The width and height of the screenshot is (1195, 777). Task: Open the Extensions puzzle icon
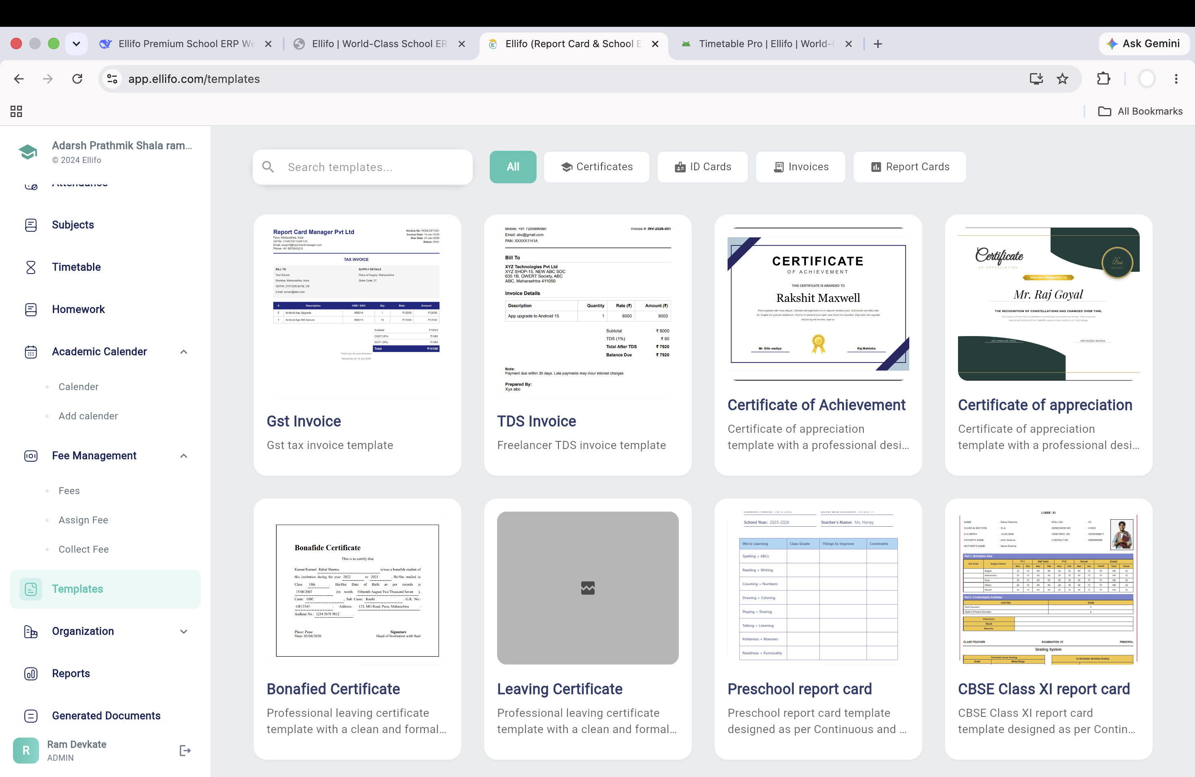(1104, 79)
